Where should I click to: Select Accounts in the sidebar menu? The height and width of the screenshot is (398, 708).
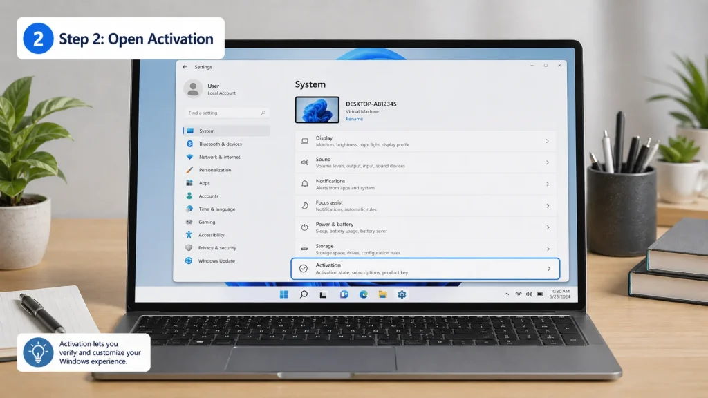click(x=209, y=196)
